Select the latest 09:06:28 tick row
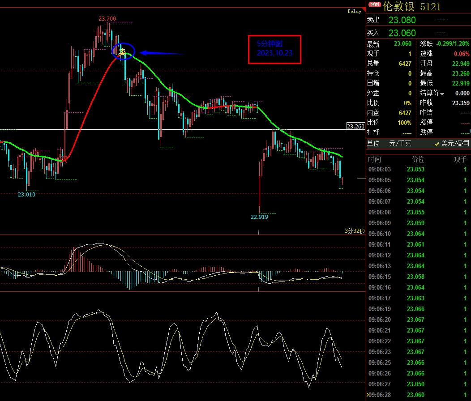 pos(418,395)
